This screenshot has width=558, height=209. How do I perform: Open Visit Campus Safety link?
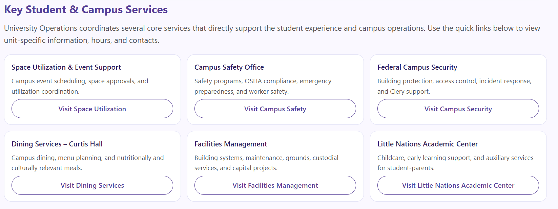click(275, 109)
